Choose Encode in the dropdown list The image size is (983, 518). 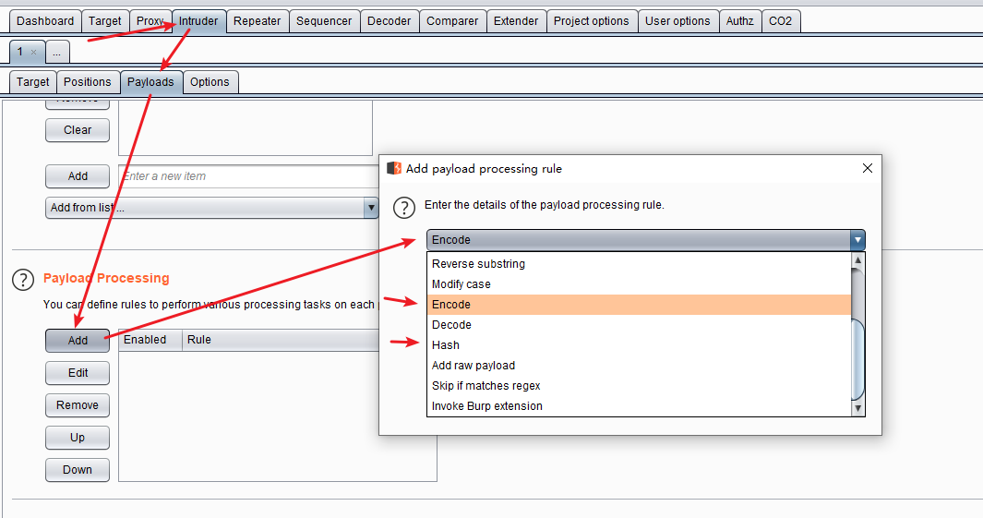pos(451,305)
